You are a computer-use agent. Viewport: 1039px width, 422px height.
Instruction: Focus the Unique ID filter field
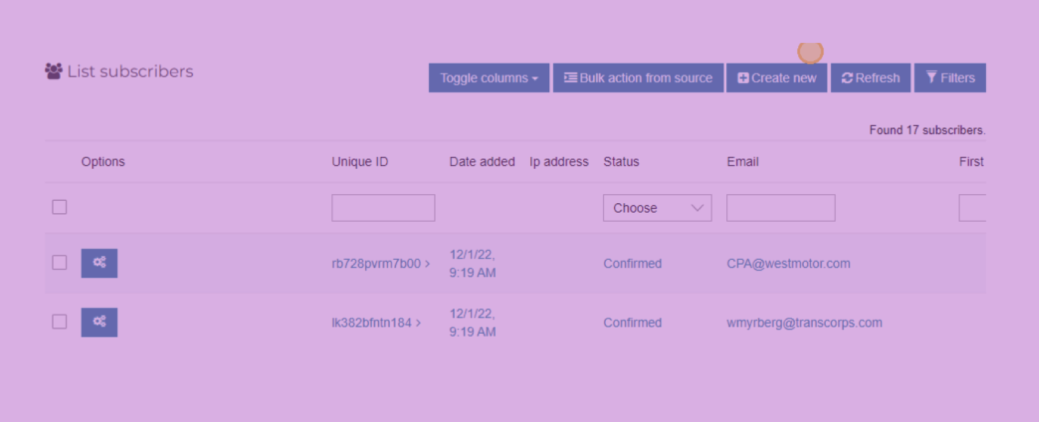pyautogui.click(x=383, y=208)
